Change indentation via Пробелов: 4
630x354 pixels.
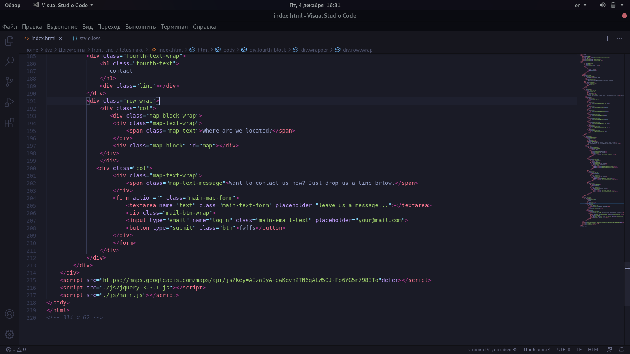(x=537, y=350)
